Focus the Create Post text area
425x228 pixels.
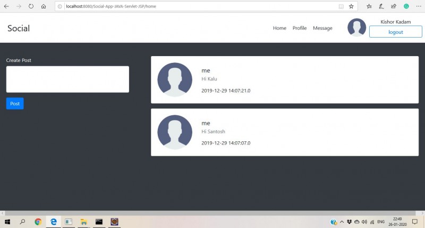[67, 79]
